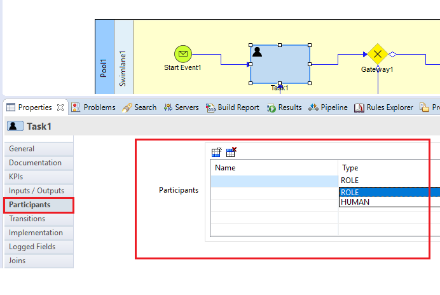Open the Pipeline tab

[328, 107]
